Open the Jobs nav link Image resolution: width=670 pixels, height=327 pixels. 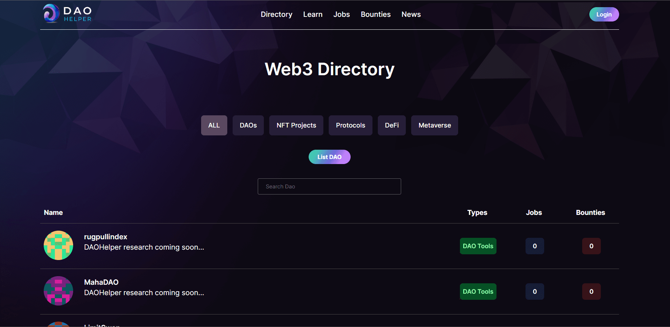[x=342, y=14]
